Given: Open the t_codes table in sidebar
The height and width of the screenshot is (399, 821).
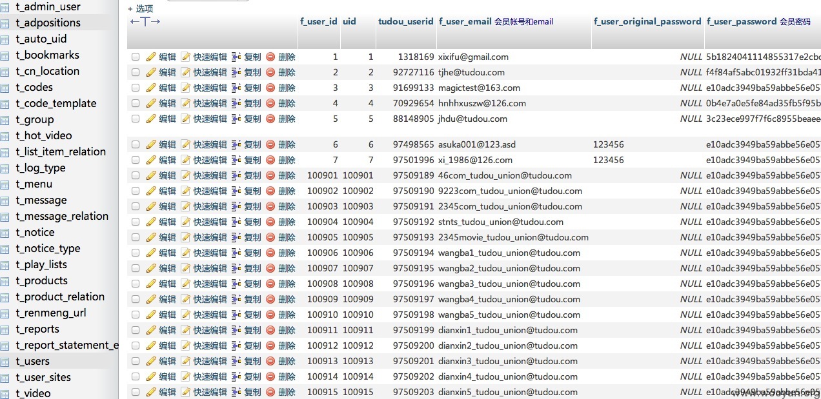Looking at the screenshot, I should [x=34, y=87].
